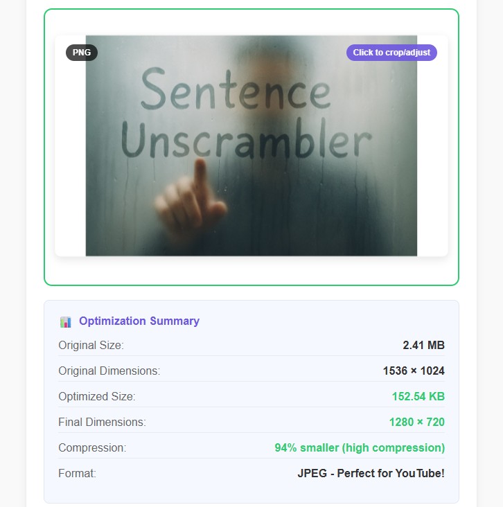Select the '94% smaller (high compression)' text
This screenshot has height=507, width=503.
point(360,447)
